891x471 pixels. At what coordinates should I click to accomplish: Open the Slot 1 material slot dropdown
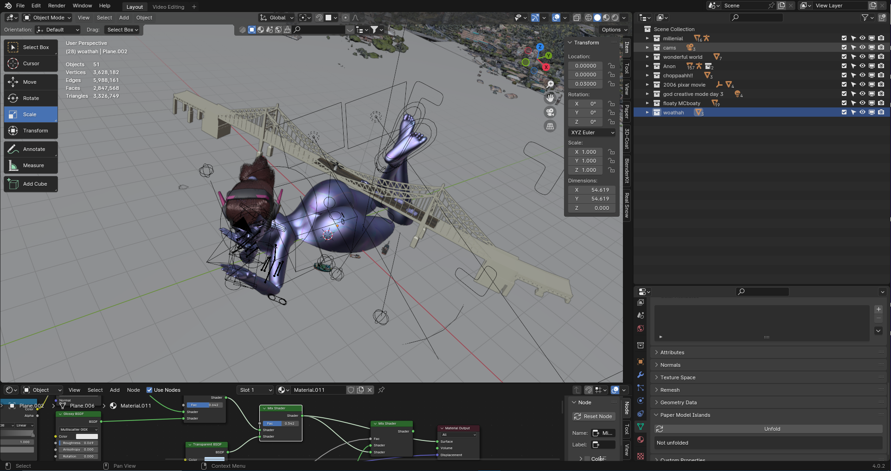[256, 390]
